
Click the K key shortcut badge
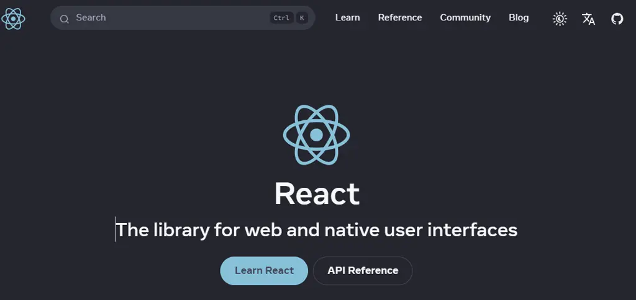pos(302,18)
